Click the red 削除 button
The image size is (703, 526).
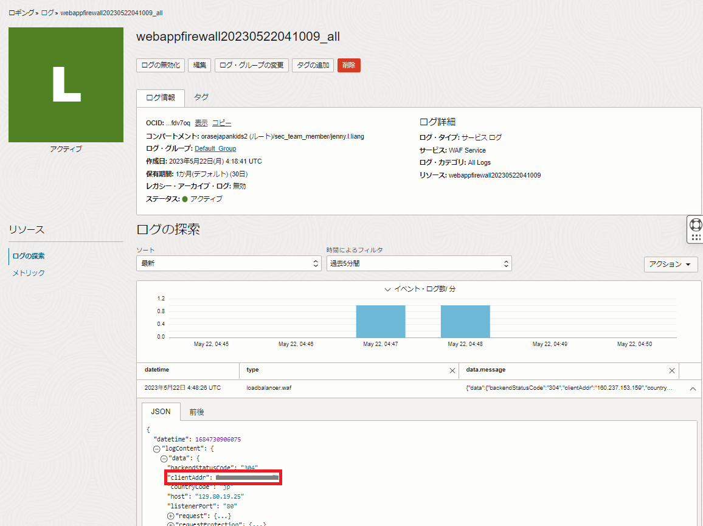tap(348, 65)
